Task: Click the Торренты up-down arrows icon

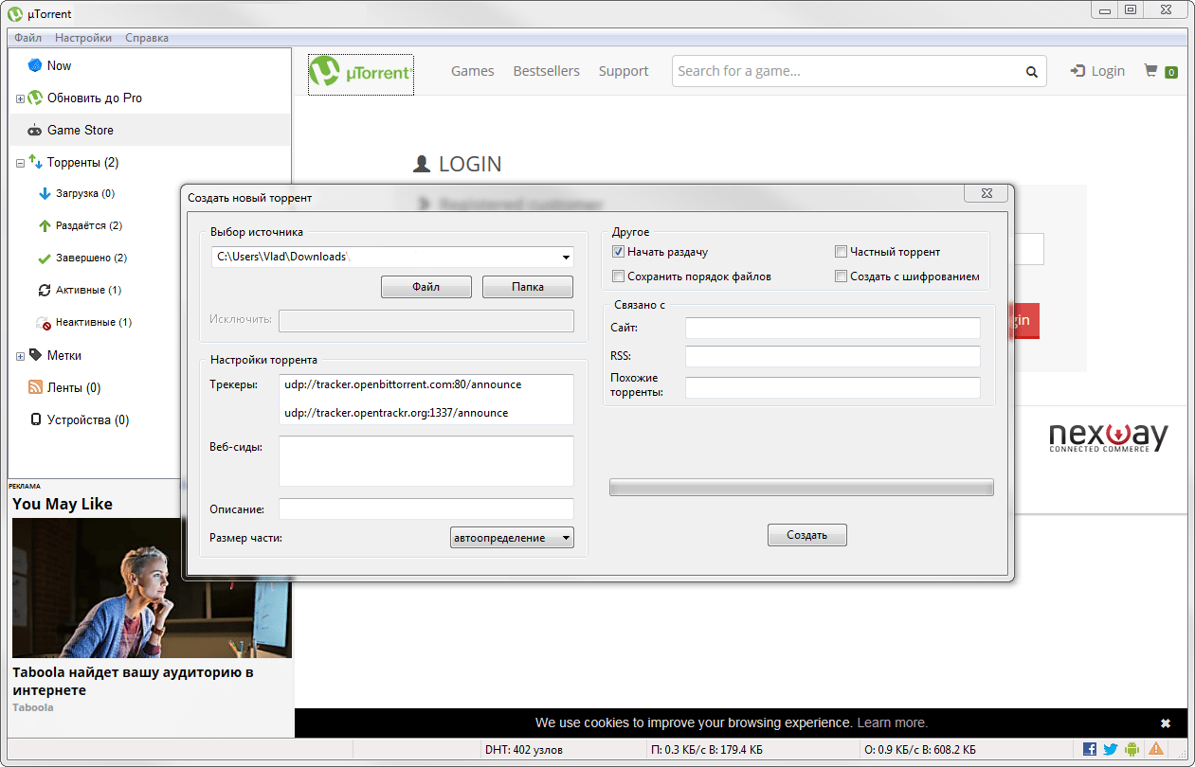Action: coord(35,162)
